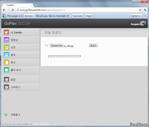The width and height of the screenshot is (149, 127).
Task: Click the upload button beside ip_z68.jpg
Action: (x=93, y=45)
